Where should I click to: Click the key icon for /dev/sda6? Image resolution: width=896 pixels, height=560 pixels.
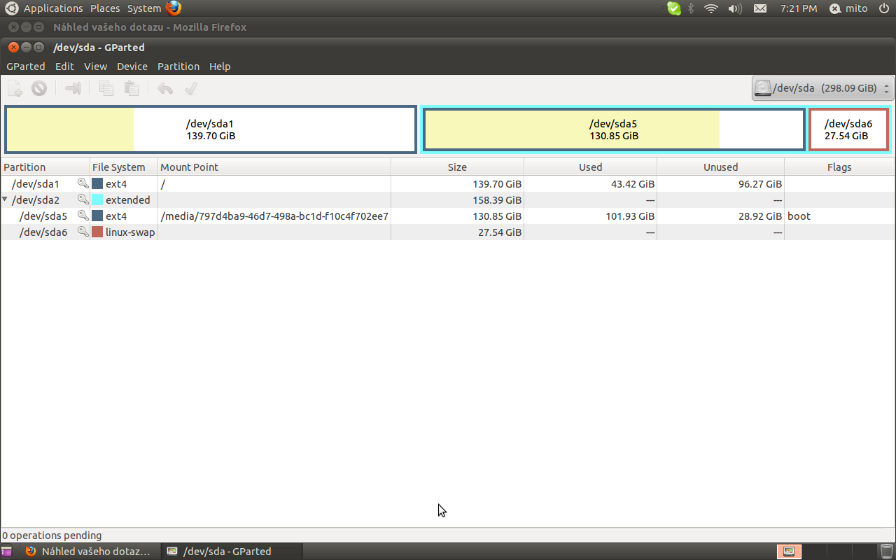(x=83, y=232)
